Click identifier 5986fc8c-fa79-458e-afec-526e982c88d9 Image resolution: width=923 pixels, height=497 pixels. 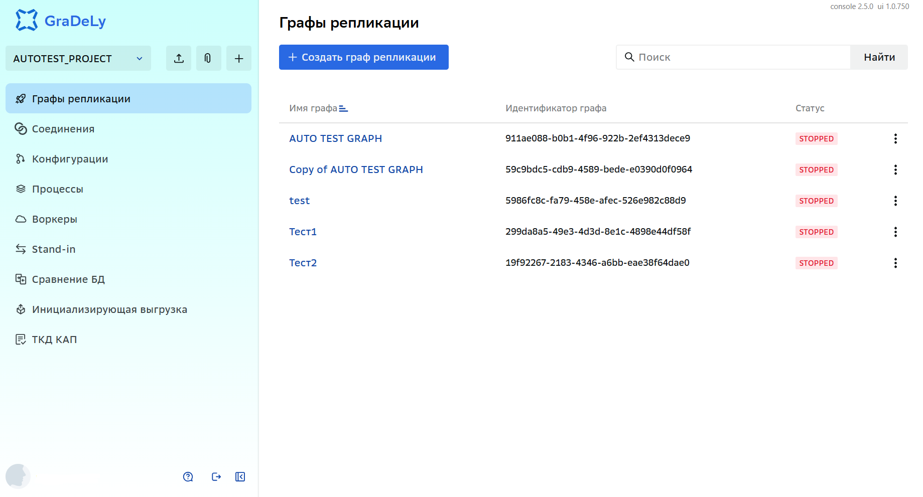pos(596,201)
